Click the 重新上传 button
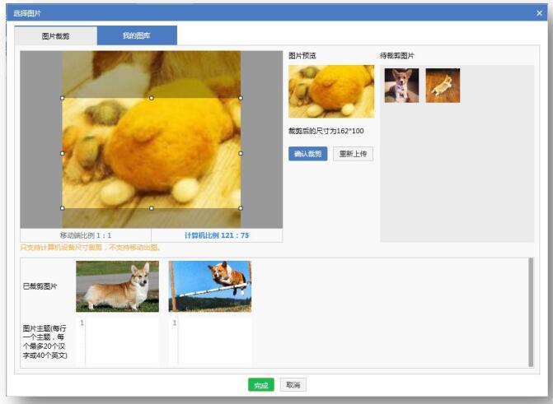 pyautogui.click(x=353, y=154)
